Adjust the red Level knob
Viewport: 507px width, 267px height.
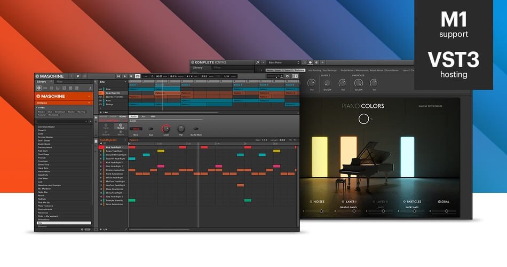click(x=166, y=129)
